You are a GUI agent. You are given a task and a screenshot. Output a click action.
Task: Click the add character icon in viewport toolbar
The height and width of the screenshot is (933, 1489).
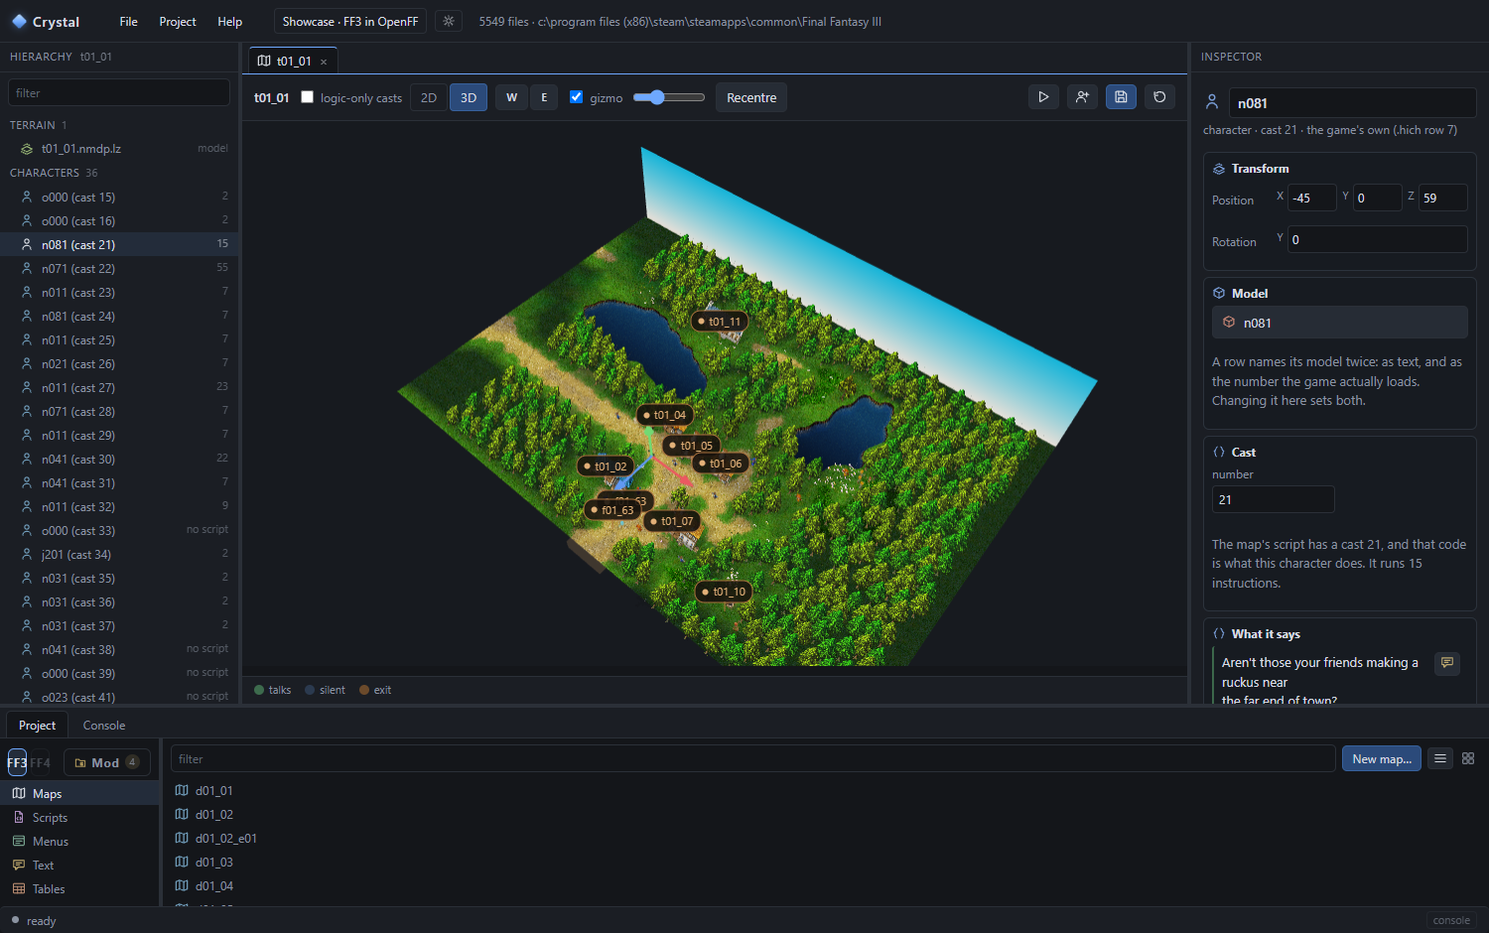[1082, 97]
